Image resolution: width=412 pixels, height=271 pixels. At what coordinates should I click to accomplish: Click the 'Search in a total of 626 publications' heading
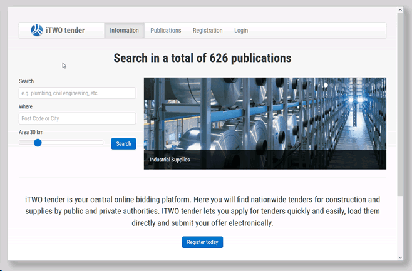203,58
